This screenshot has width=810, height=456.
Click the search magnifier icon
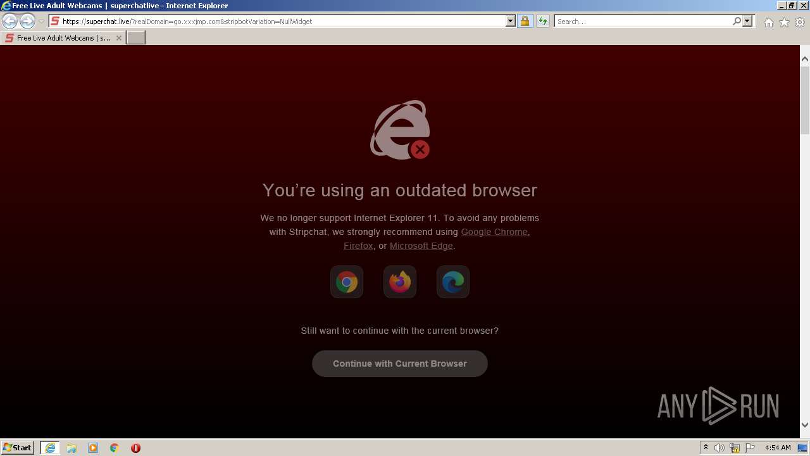click(x=737, y=22)
